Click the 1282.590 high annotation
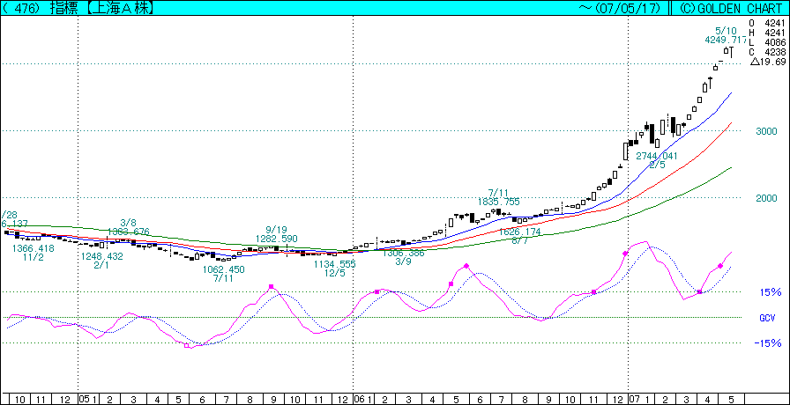Screen dimensions: 790x405 tap(276, 239)
